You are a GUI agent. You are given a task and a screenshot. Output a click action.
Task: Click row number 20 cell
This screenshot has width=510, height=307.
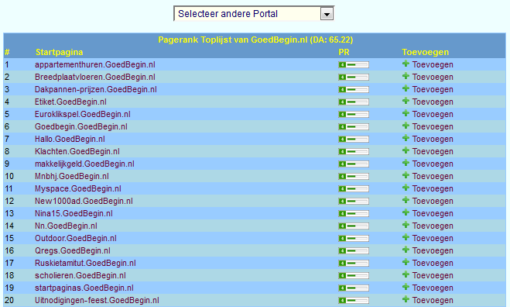(x=9, y=300)
